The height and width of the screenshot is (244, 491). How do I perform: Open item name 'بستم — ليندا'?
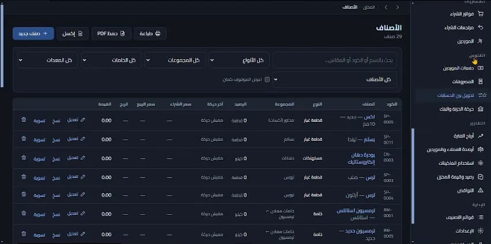[x=361, y=139]
